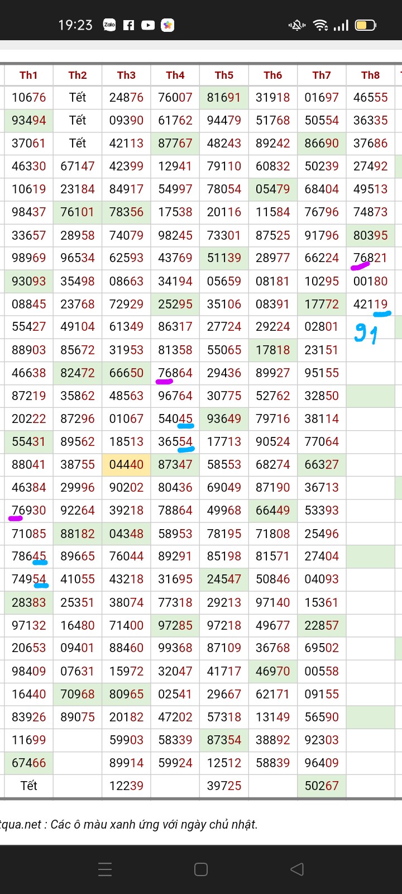402x894 pixels.
Task: Tap the YouTube notification icon
Action: [x=148, y=25]
